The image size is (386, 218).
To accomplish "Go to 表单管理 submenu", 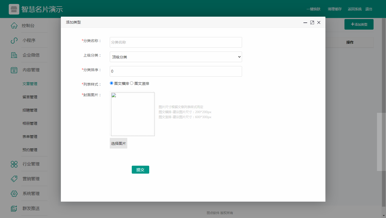I will pos(30,137).
